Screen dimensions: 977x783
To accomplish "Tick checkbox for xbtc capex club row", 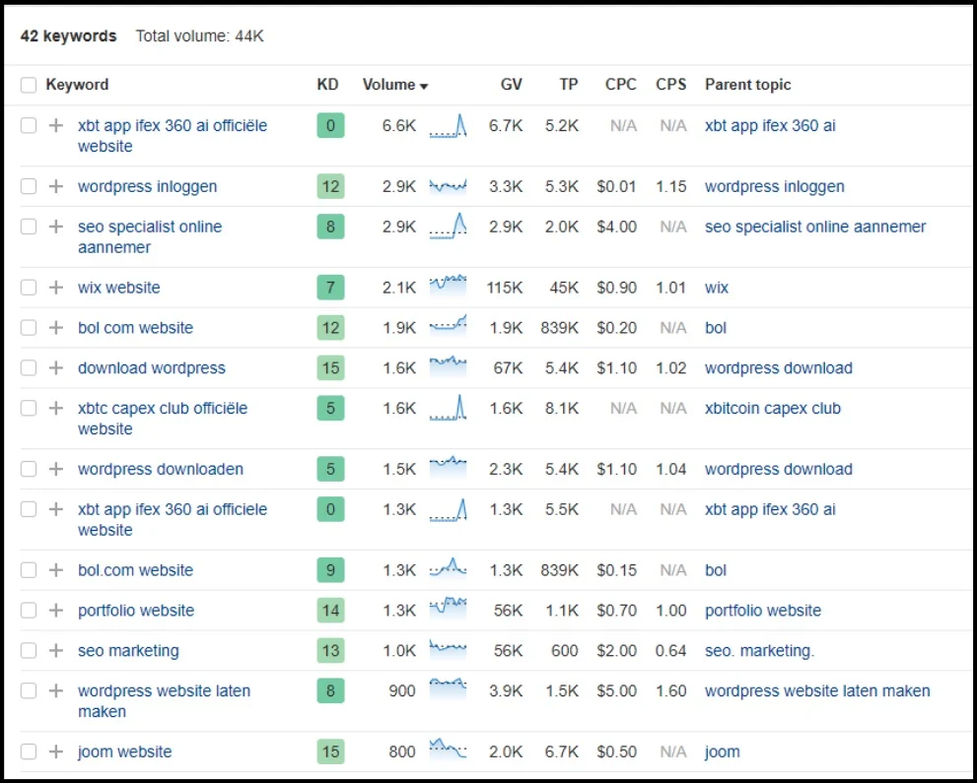I will click(29, 409).
